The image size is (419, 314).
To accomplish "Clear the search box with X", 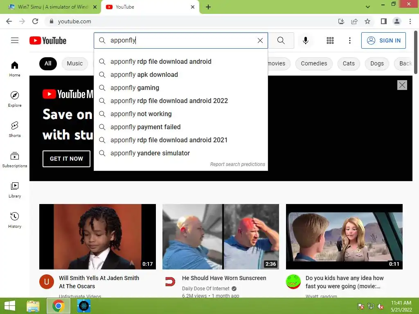I will pos(260,40).
